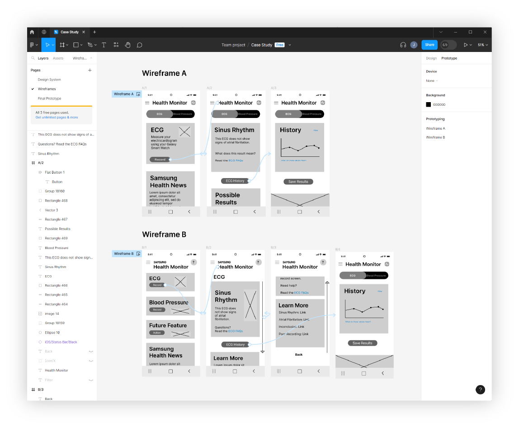
Task: Toggle visibility of Icon/X layer
Action: 91,361
